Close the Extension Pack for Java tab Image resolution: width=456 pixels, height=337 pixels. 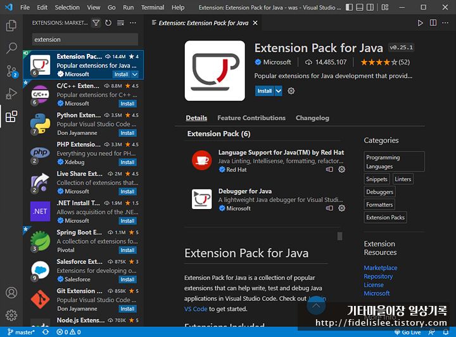[x=255, y=23]
